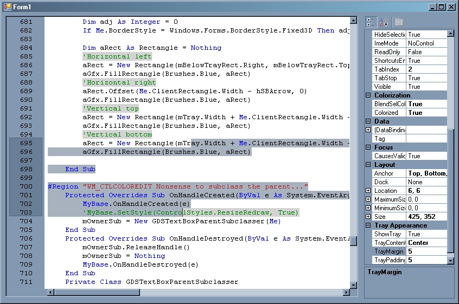Collapse the Focus category
Viewport: 459px width, 304px height.
coord(368,147)
